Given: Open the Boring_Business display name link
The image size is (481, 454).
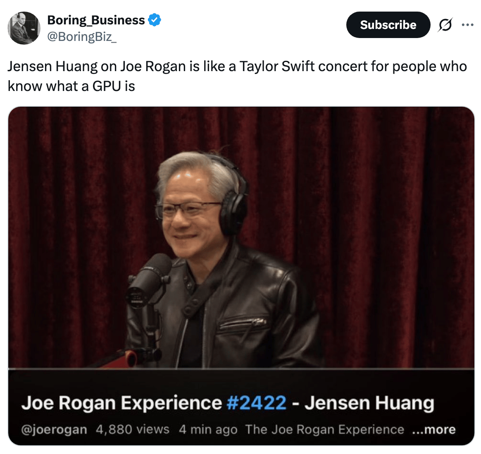Looking at the screenshot, I should point(96,20).
